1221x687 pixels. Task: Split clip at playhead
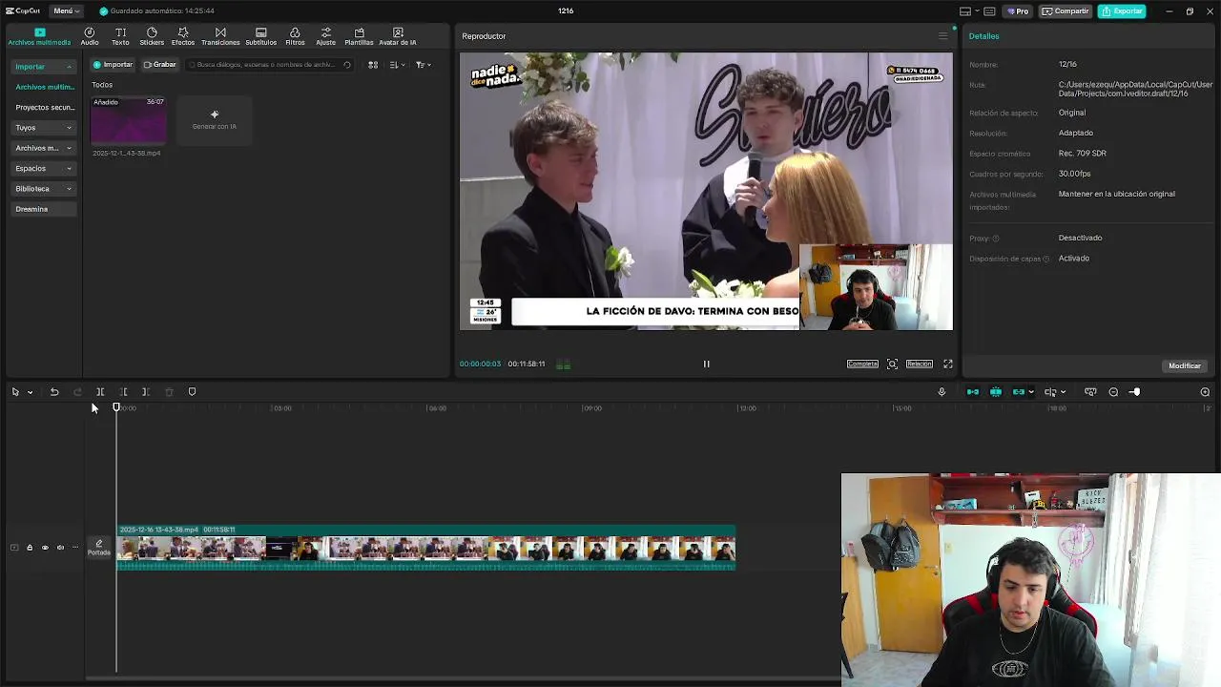(x=100, y=392)
